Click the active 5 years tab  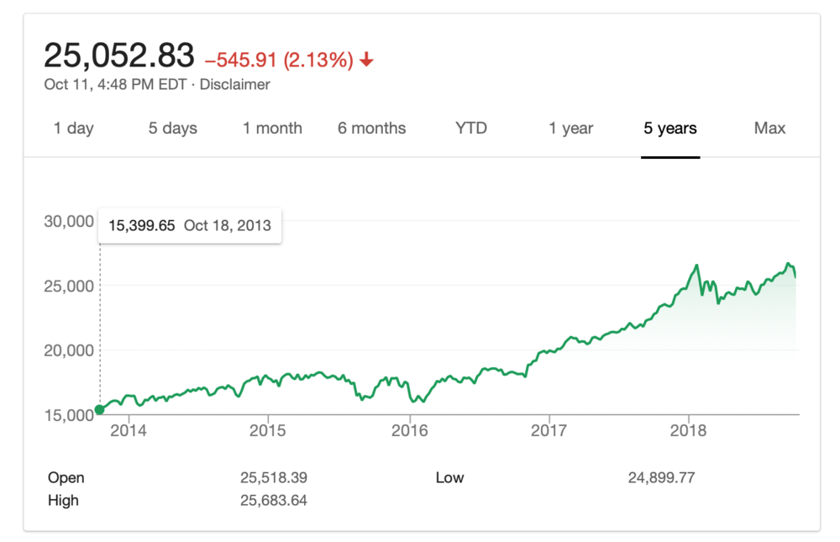tap(669, 128)
